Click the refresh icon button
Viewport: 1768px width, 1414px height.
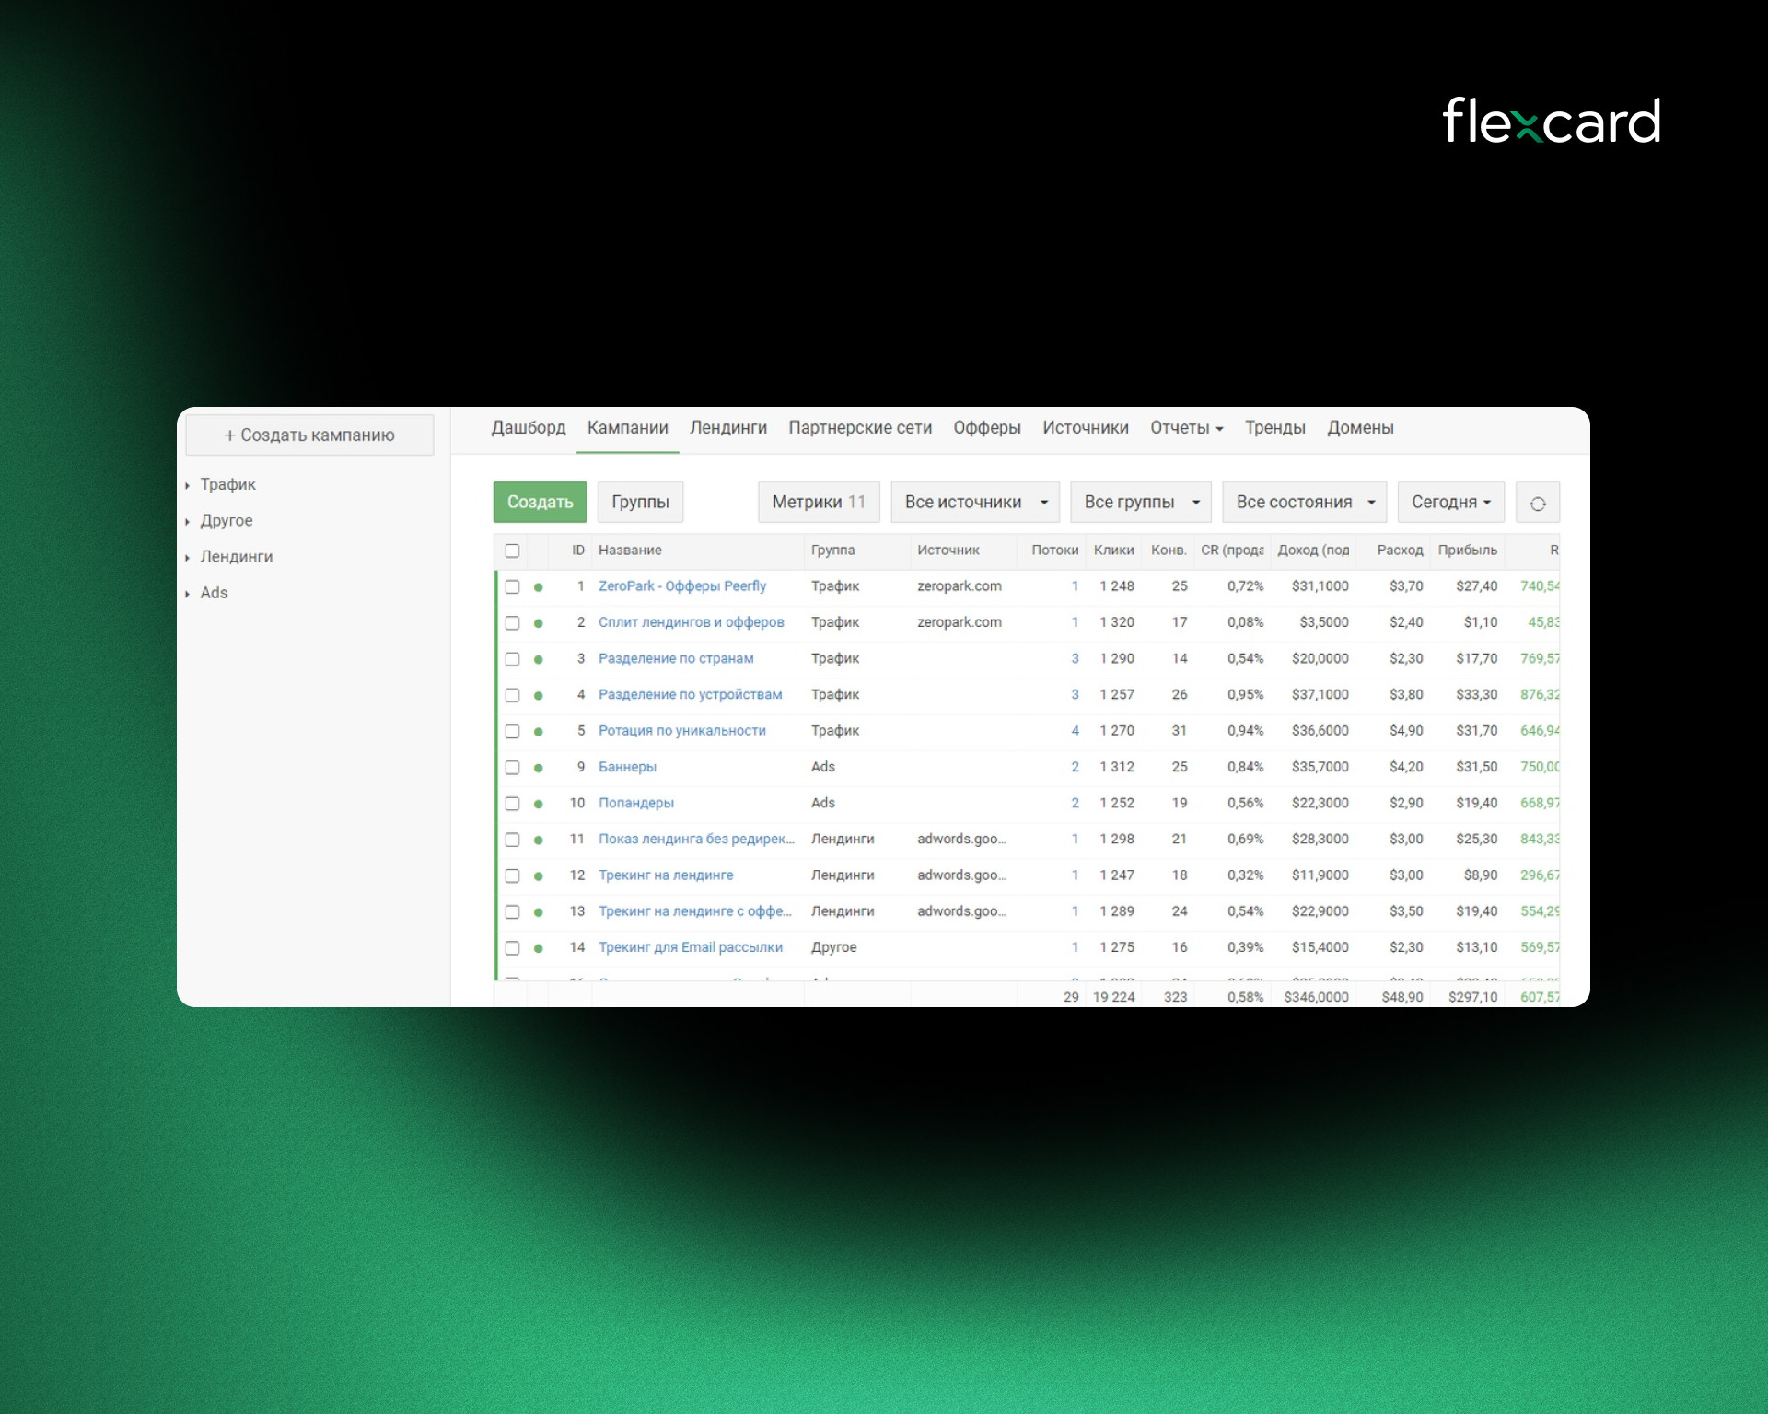(x=1537, y=503)
